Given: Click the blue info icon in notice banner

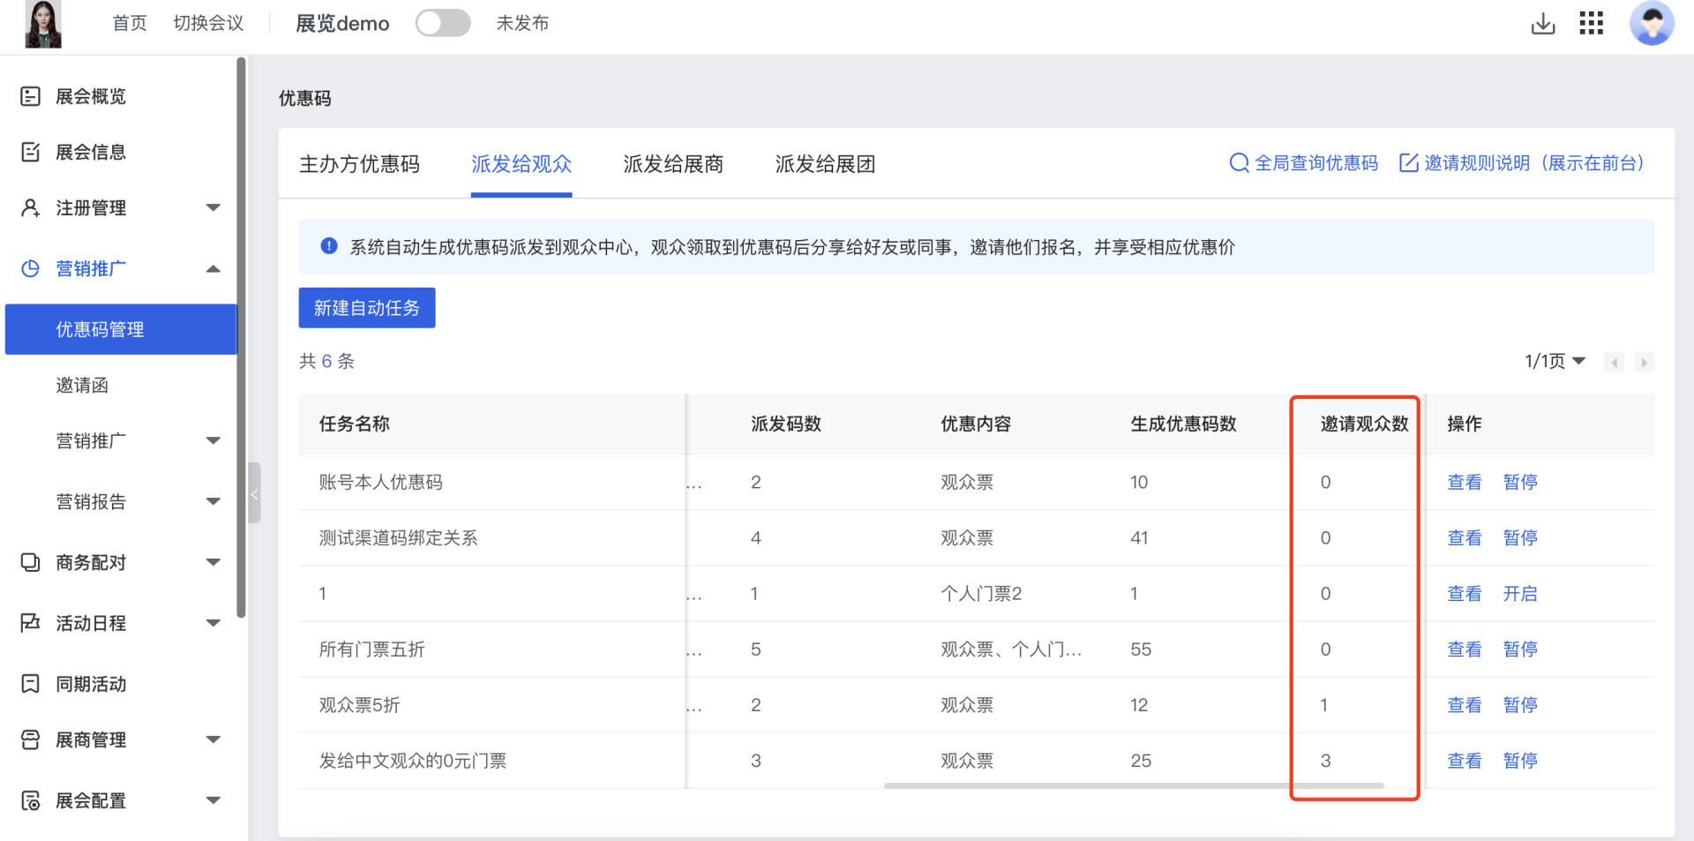Looking at the screenshot, I should click(329, 246).
